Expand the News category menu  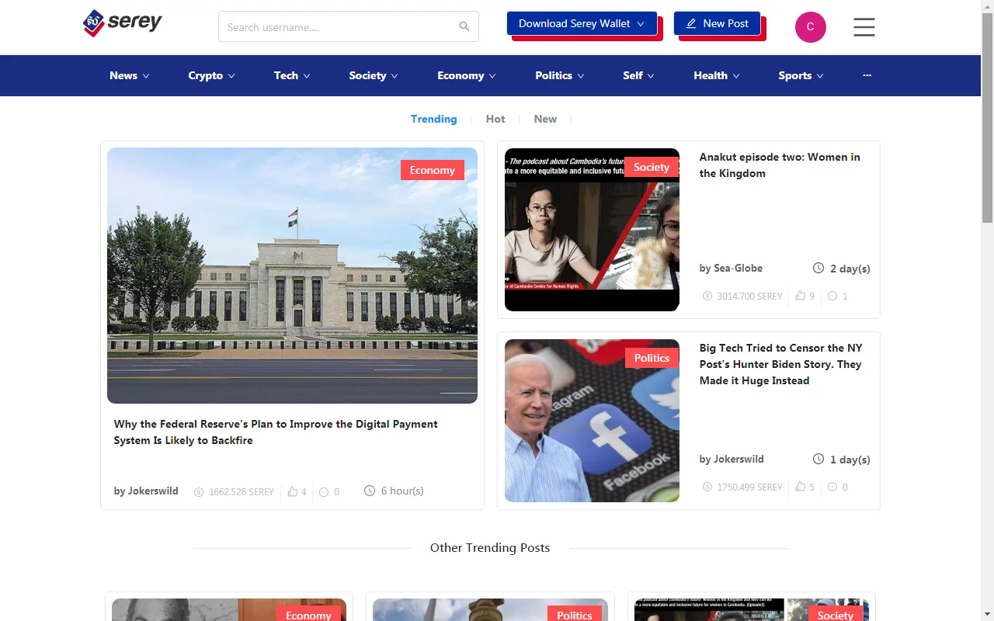tap(129, 75)
